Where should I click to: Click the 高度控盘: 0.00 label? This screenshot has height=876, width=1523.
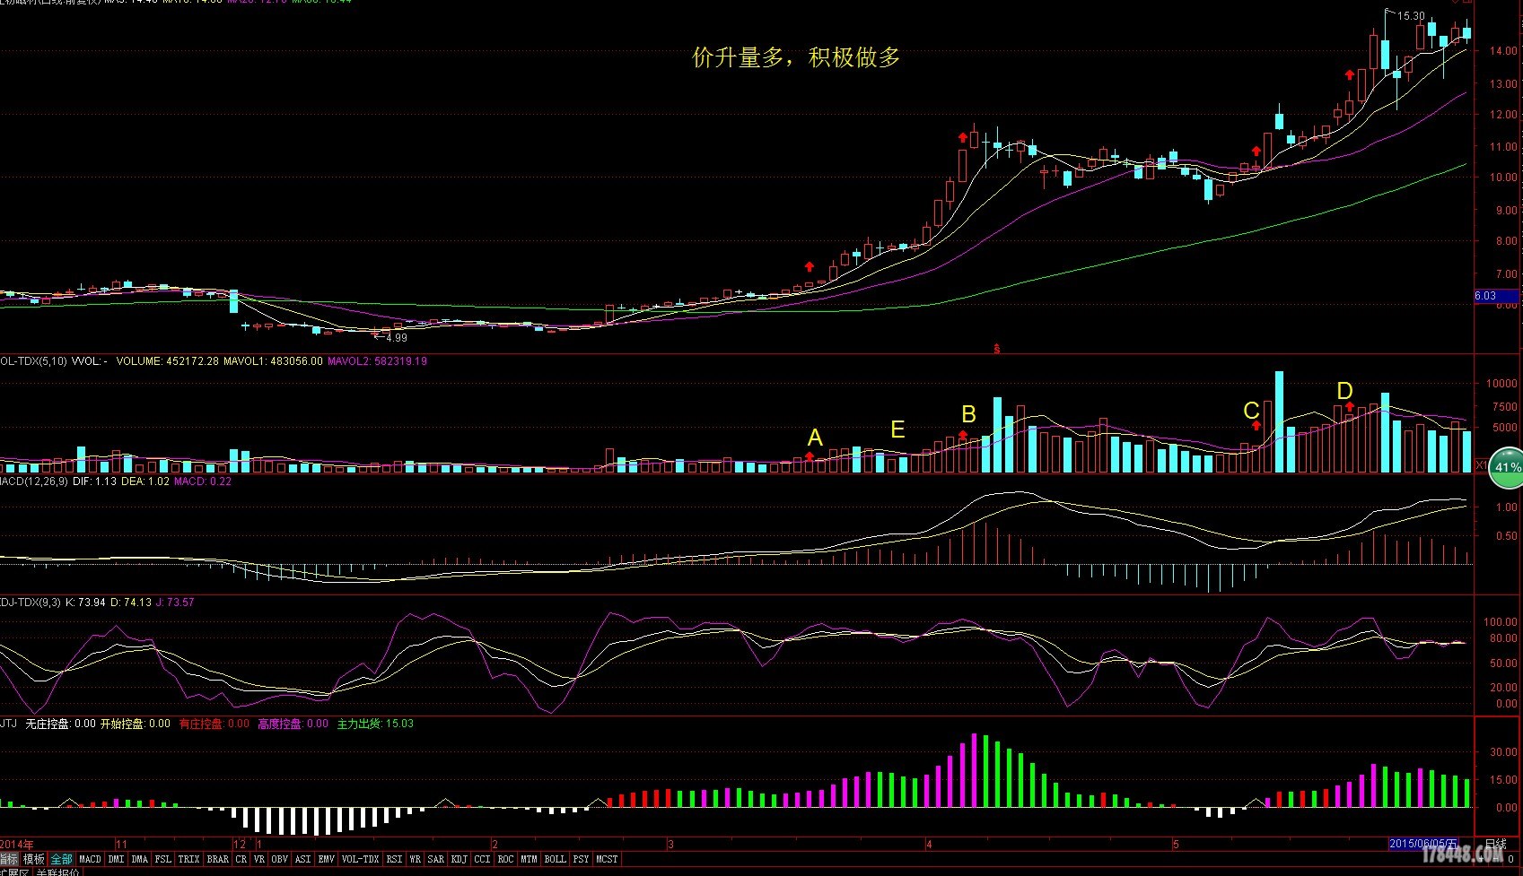pyautogui.click(x=293, y=724)
